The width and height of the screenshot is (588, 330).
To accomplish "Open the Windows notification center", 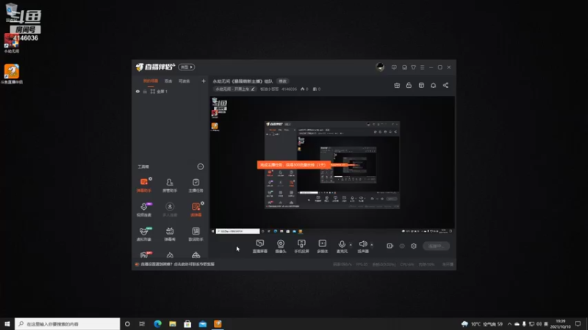I will coord(578,324).
